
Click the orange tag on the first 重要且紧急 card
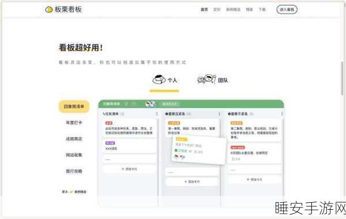click(x=174, y=123)
